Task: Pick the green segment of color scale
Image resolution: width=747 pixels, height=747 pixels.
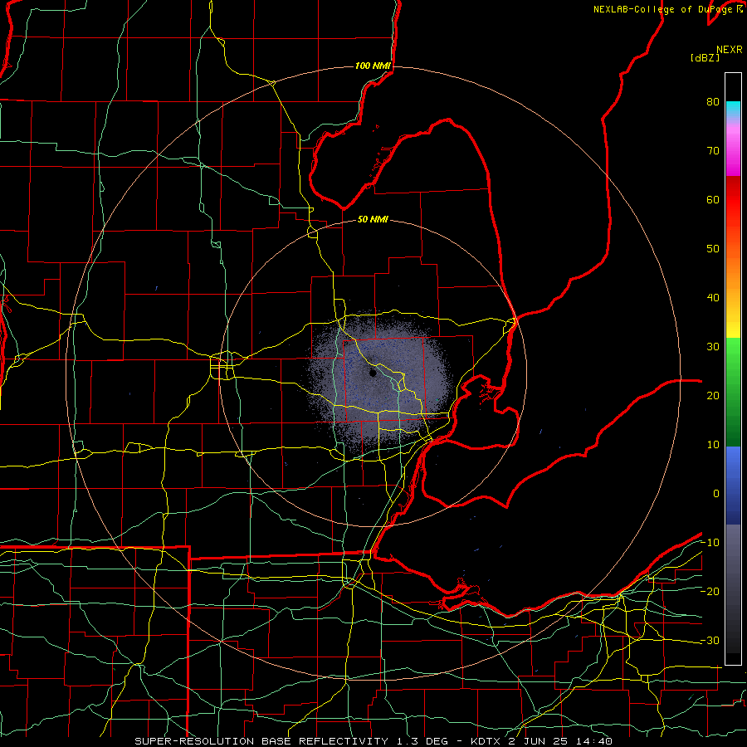Action: click(733, 392)
